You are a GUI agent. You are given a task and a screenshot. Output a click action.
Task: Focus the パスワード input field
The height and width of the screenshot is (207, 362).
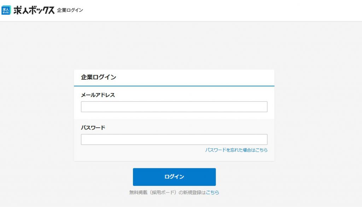point(174,140)
